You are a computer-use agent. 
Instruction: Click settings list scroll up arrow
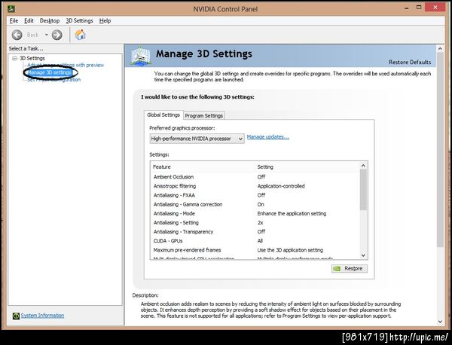point(363,166)
